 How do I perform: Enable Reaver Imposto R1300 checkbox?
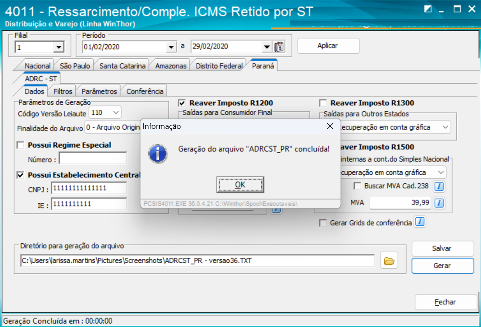pos(323,103)
